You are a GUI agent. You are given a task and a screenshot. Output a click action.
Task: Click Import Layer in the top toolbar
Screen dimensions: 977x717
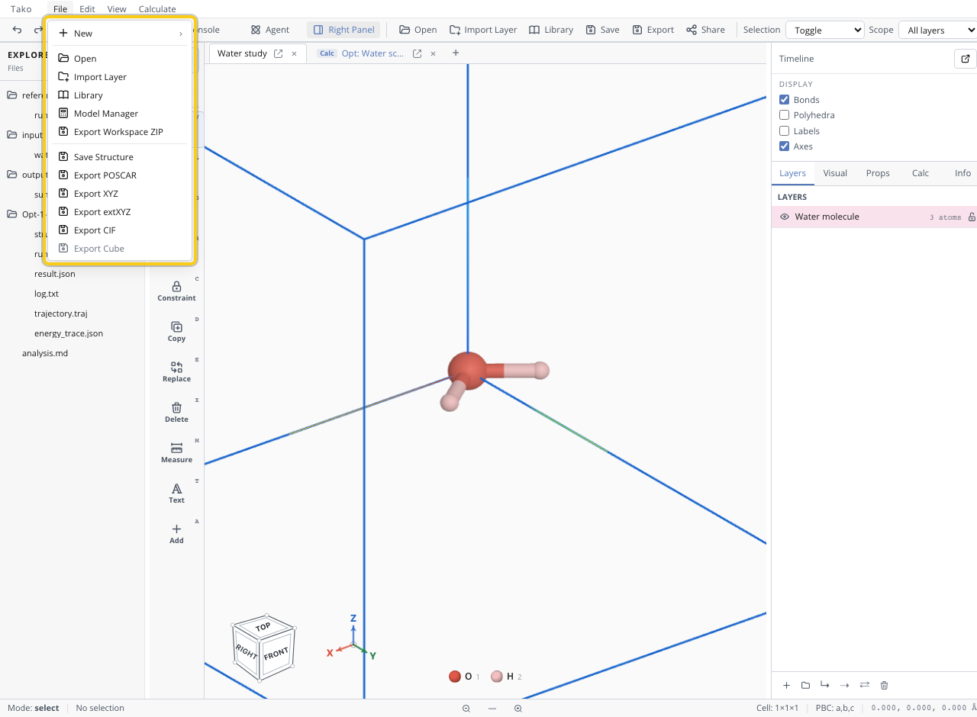(x=483, y=30)
